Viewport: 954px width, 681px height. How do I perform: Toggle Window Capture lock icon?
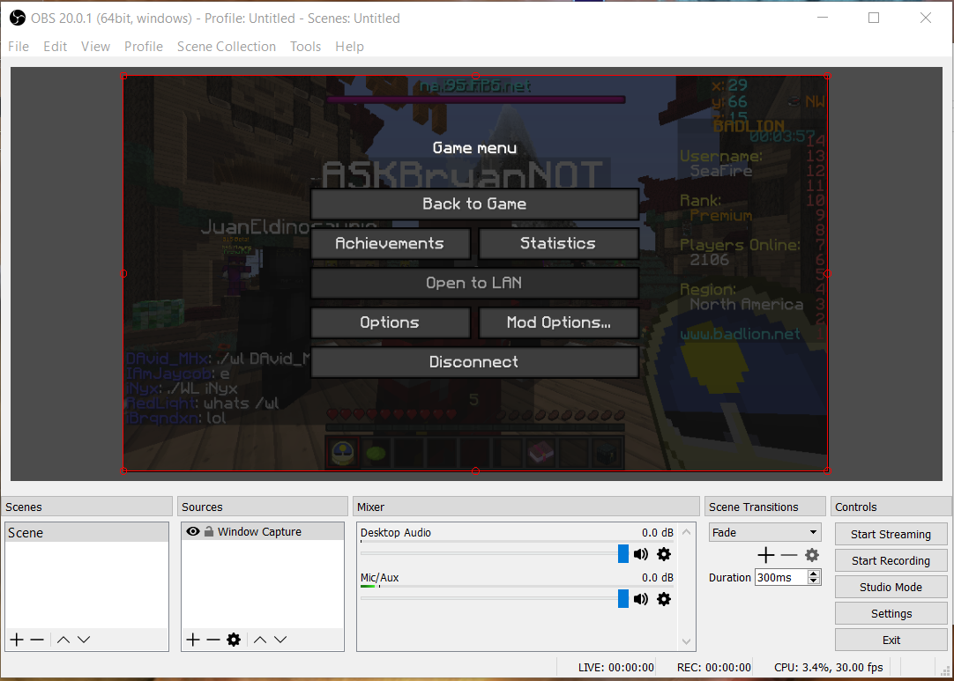209,531
